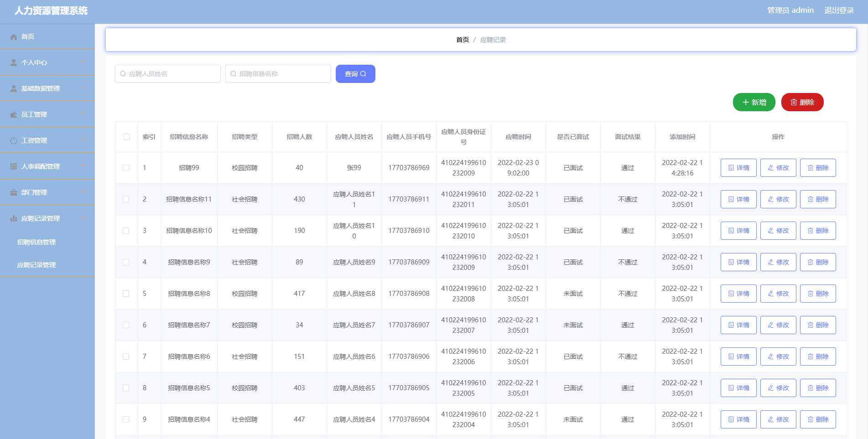Click magnifier icon in 应聘人员姓名 field
The height and width of the screenshot is (439, 868).
123,74
